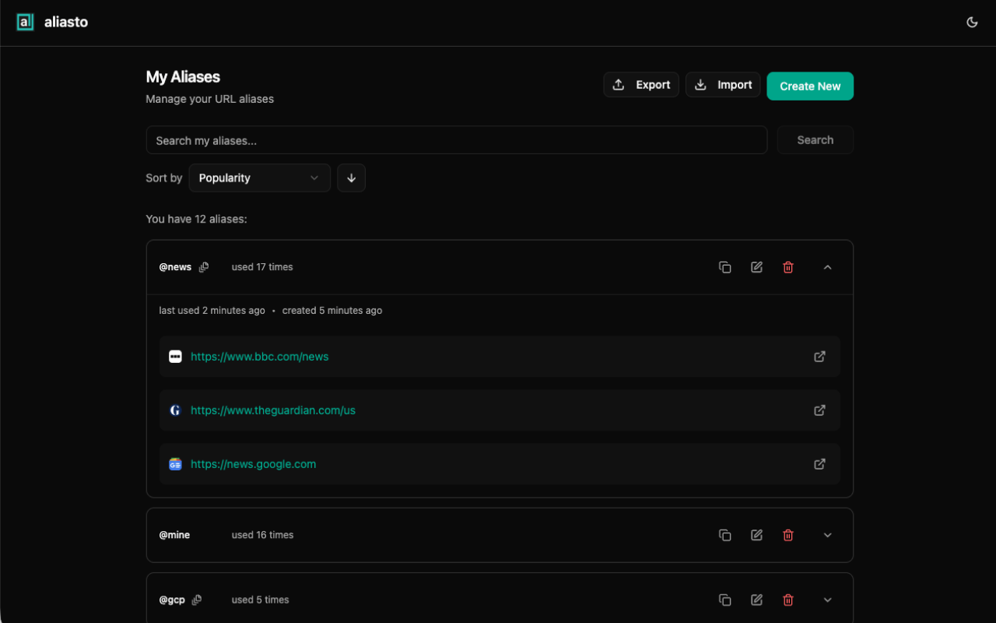Toggle the sort direction arrow

(351, 178)
